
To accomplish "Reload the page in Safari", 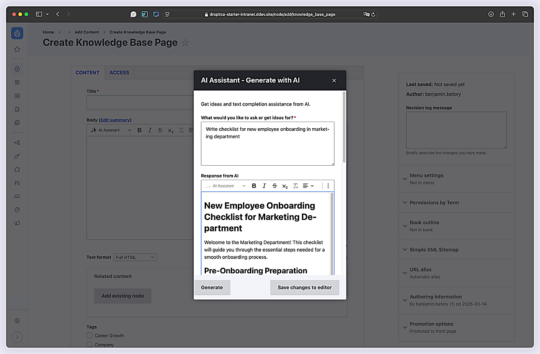I will click(373, 14).
